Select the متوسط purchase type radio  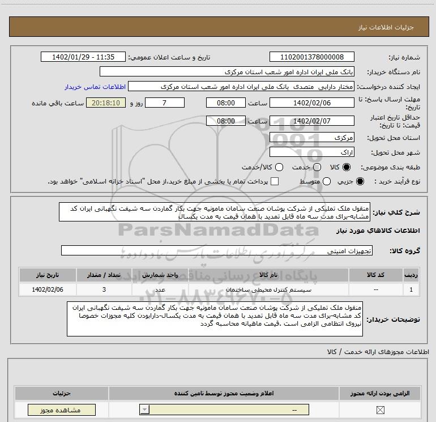(327, 181)
